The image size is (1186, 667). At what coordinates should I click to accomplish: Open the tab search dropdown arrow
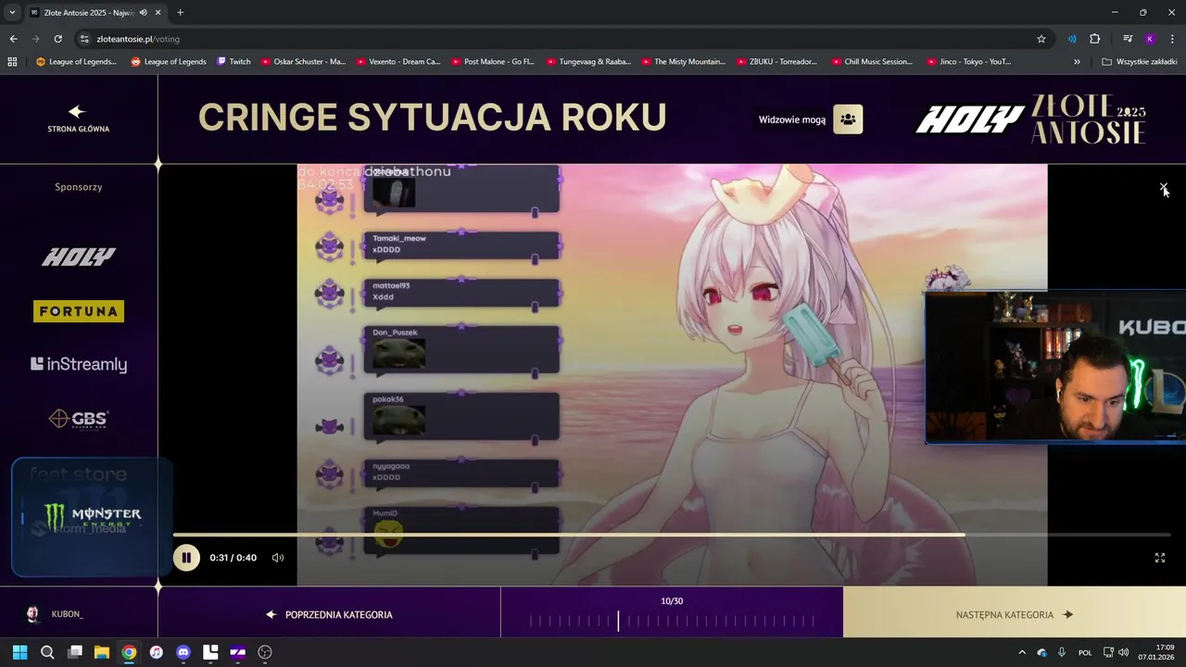coord(12,12)
